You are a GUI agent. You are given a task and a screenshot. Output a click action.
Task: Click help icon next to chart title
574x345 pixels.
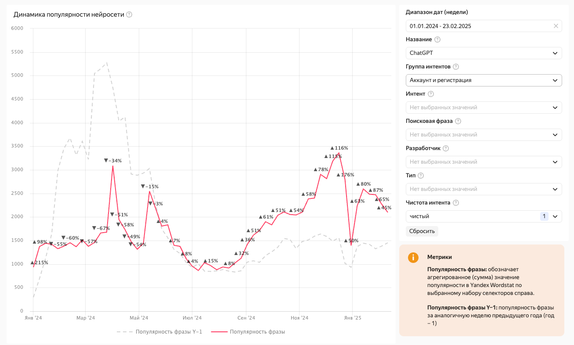click(x=129, y=14)
